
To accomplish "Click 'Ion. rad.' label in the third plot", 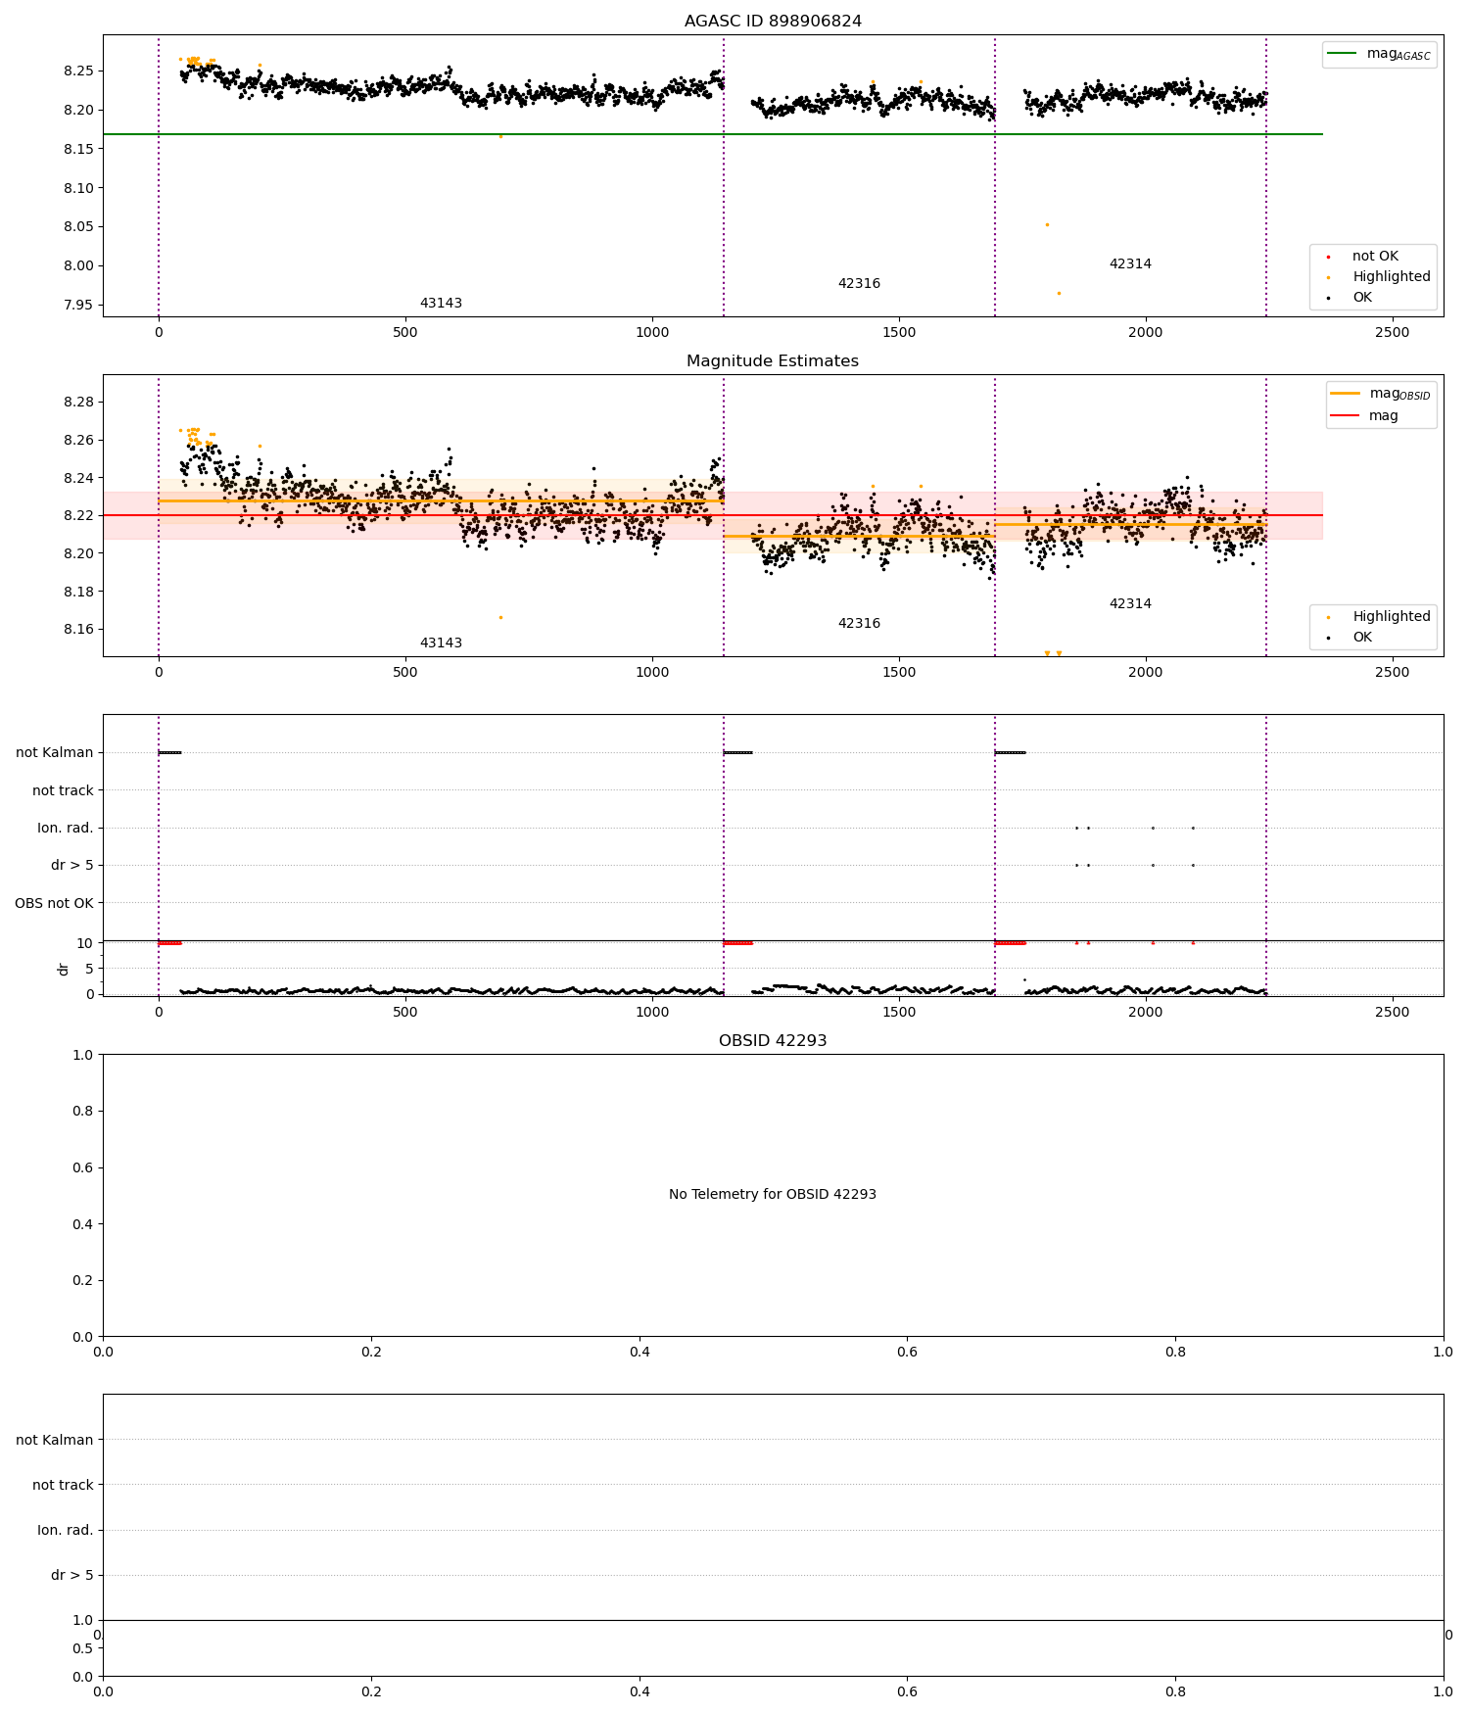I will (x=66, y=829).
